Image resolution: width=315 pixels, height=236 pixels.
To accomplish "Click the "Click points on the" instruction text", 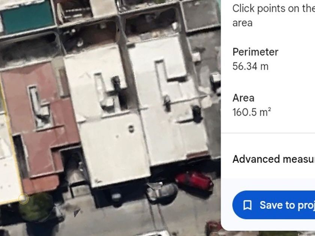I will 274,8.
